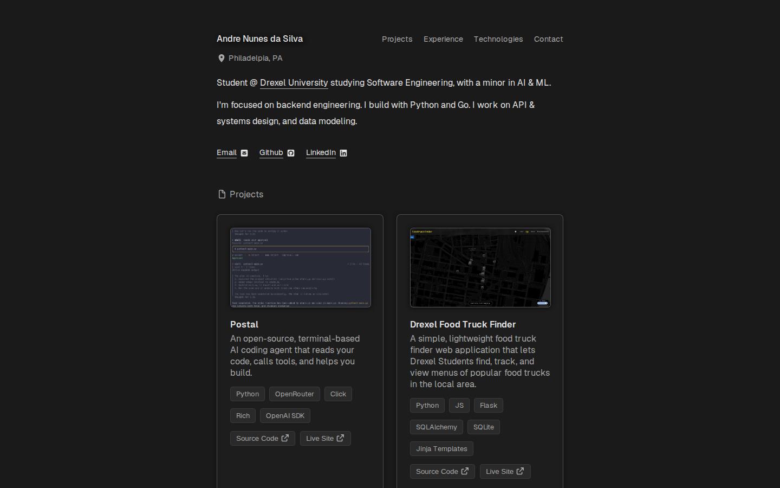Open Experience in the top navigation
Image resolution: width=780 pixels, height=488 pixels.
[x=443, y=39]
